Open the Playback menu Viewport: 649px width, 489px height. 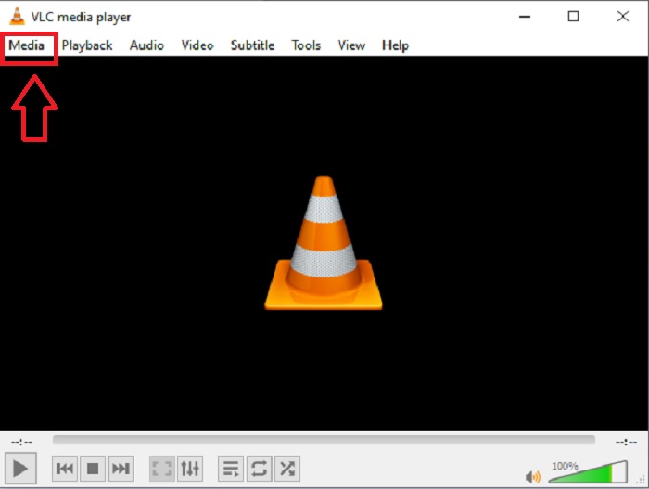point(87,45)
